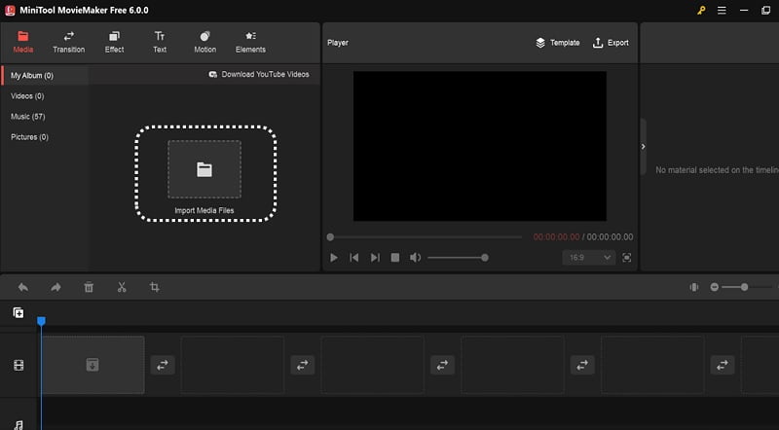The image size is (779, 430).
Task: Click first transition slot between clips
Action: pos(162,365)
